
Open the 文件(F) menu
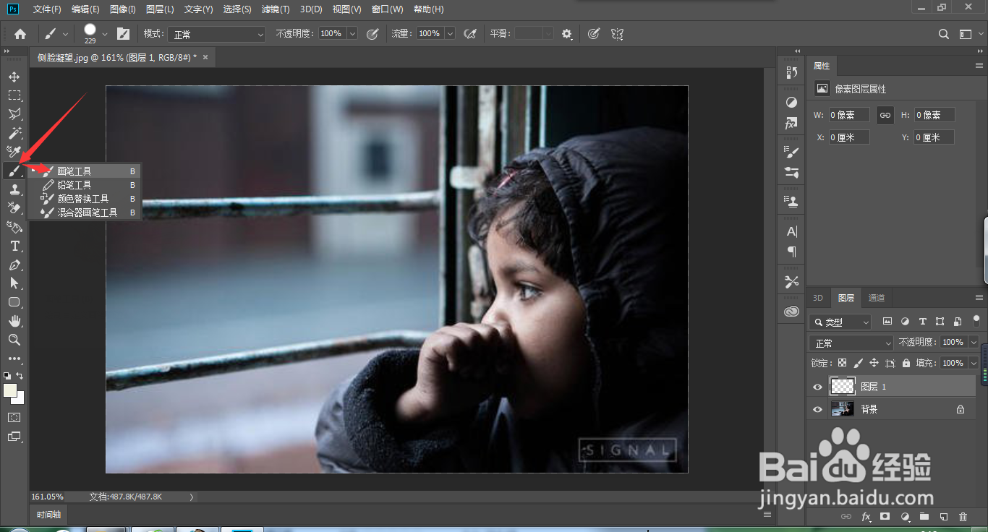coord(47,9)
